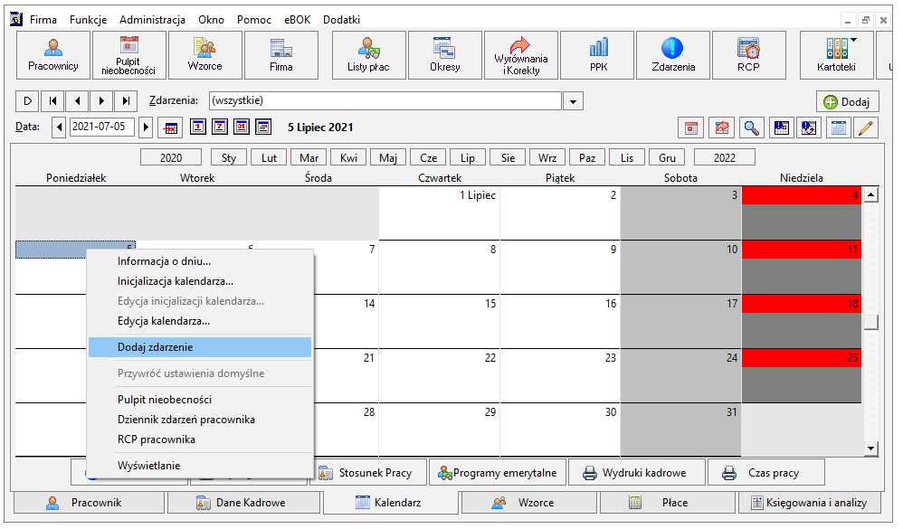Viewport: 903px width, 529px height.
Task: Click the D button left of the navigation arrows
Action: point(27,100)
